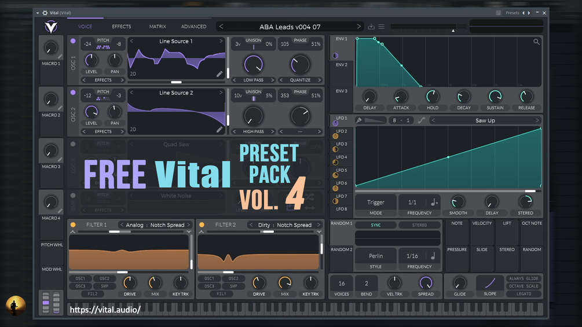
Task: Enable Random 1 SYNC option
Action: tap(376, 225)
